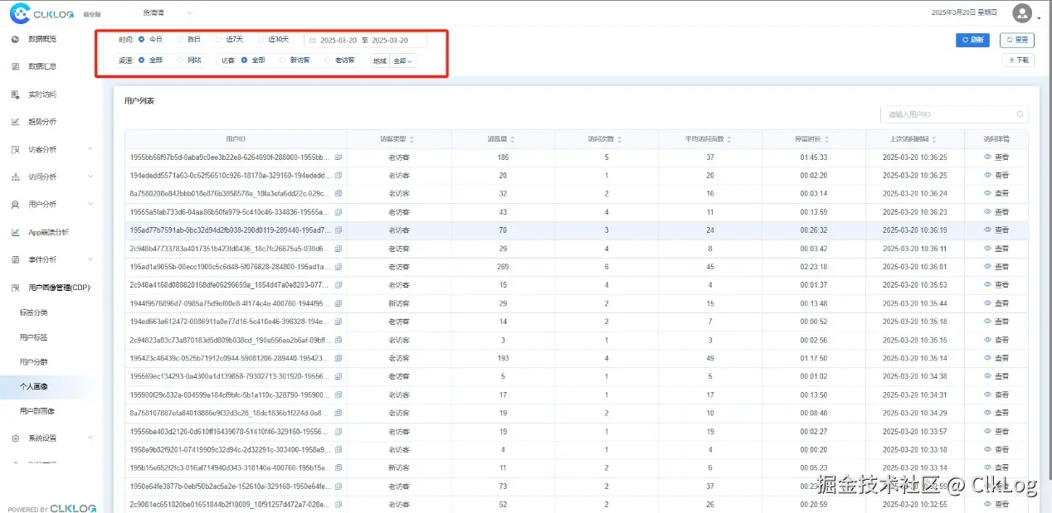Select the 新访客 visitor radio button

pyautogui.click(x=282, y=60)
